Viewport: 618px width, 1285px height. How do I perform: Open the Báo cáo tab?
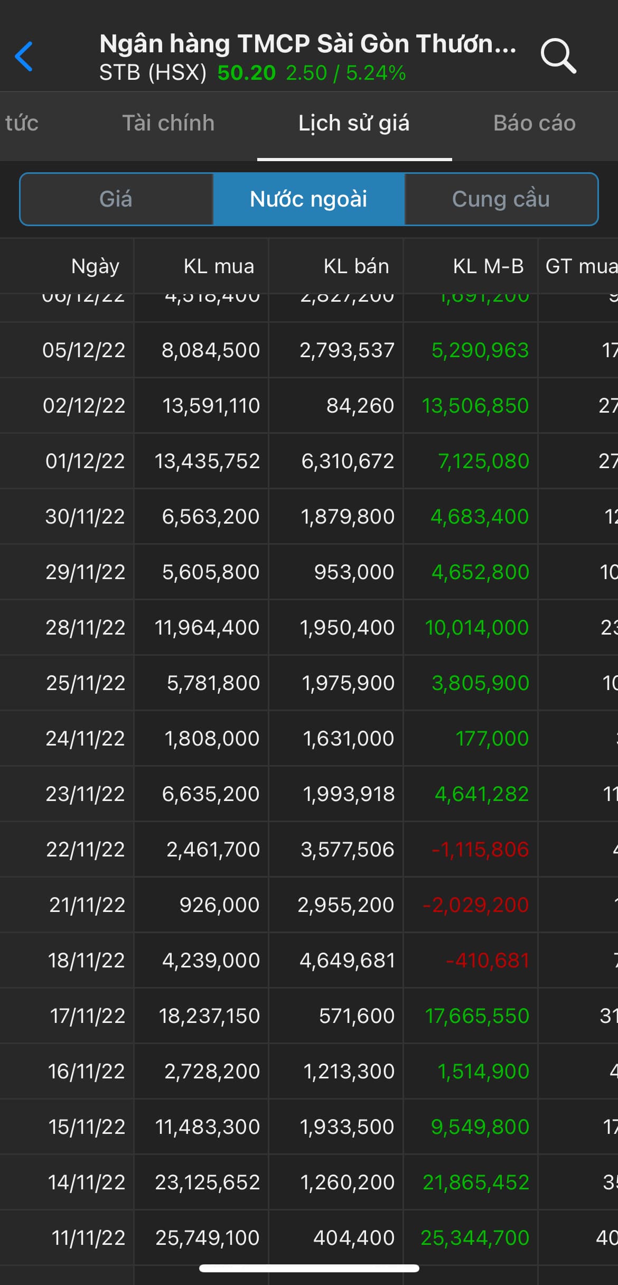coord(534,123)
